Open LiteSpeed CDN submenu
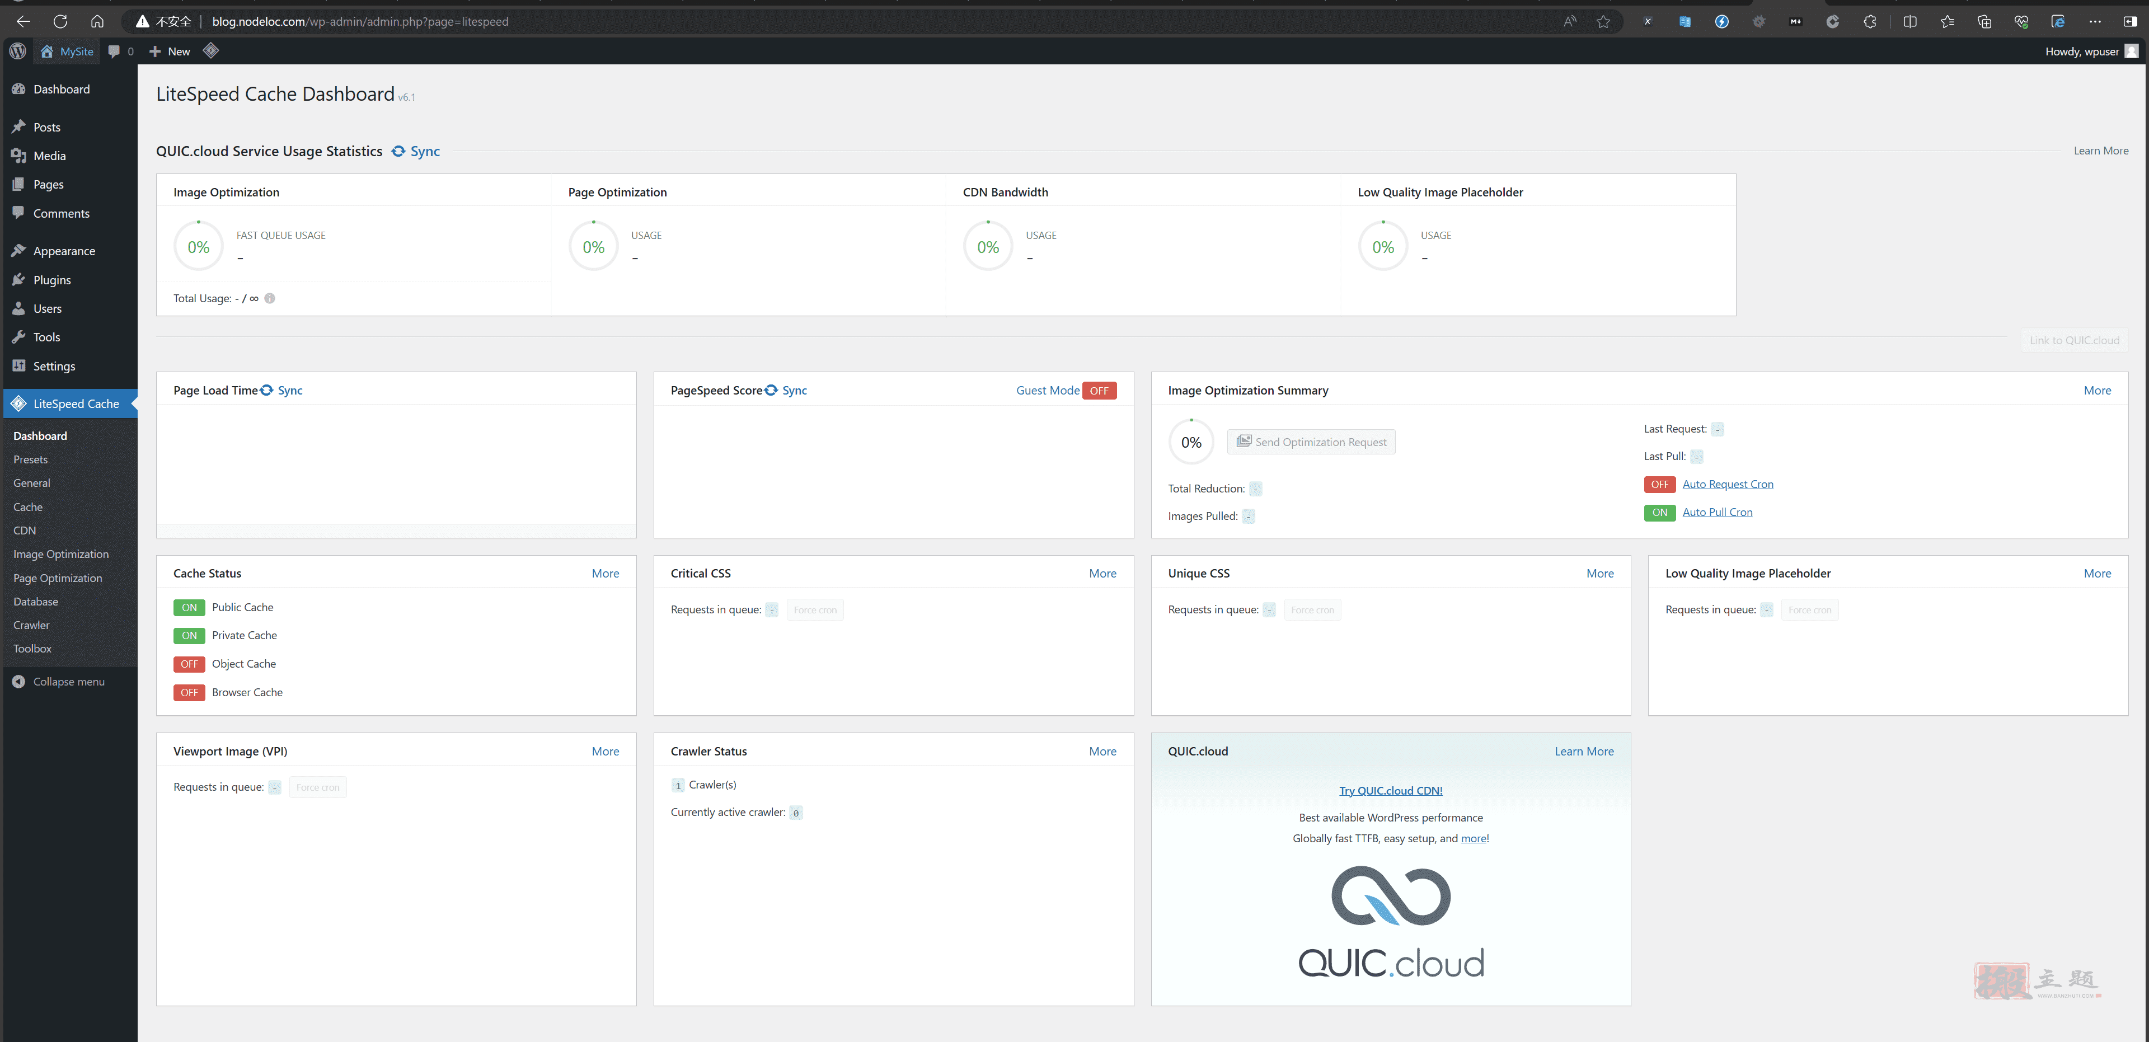Viewport: 2149px width, 1042px height. point(24,531)
